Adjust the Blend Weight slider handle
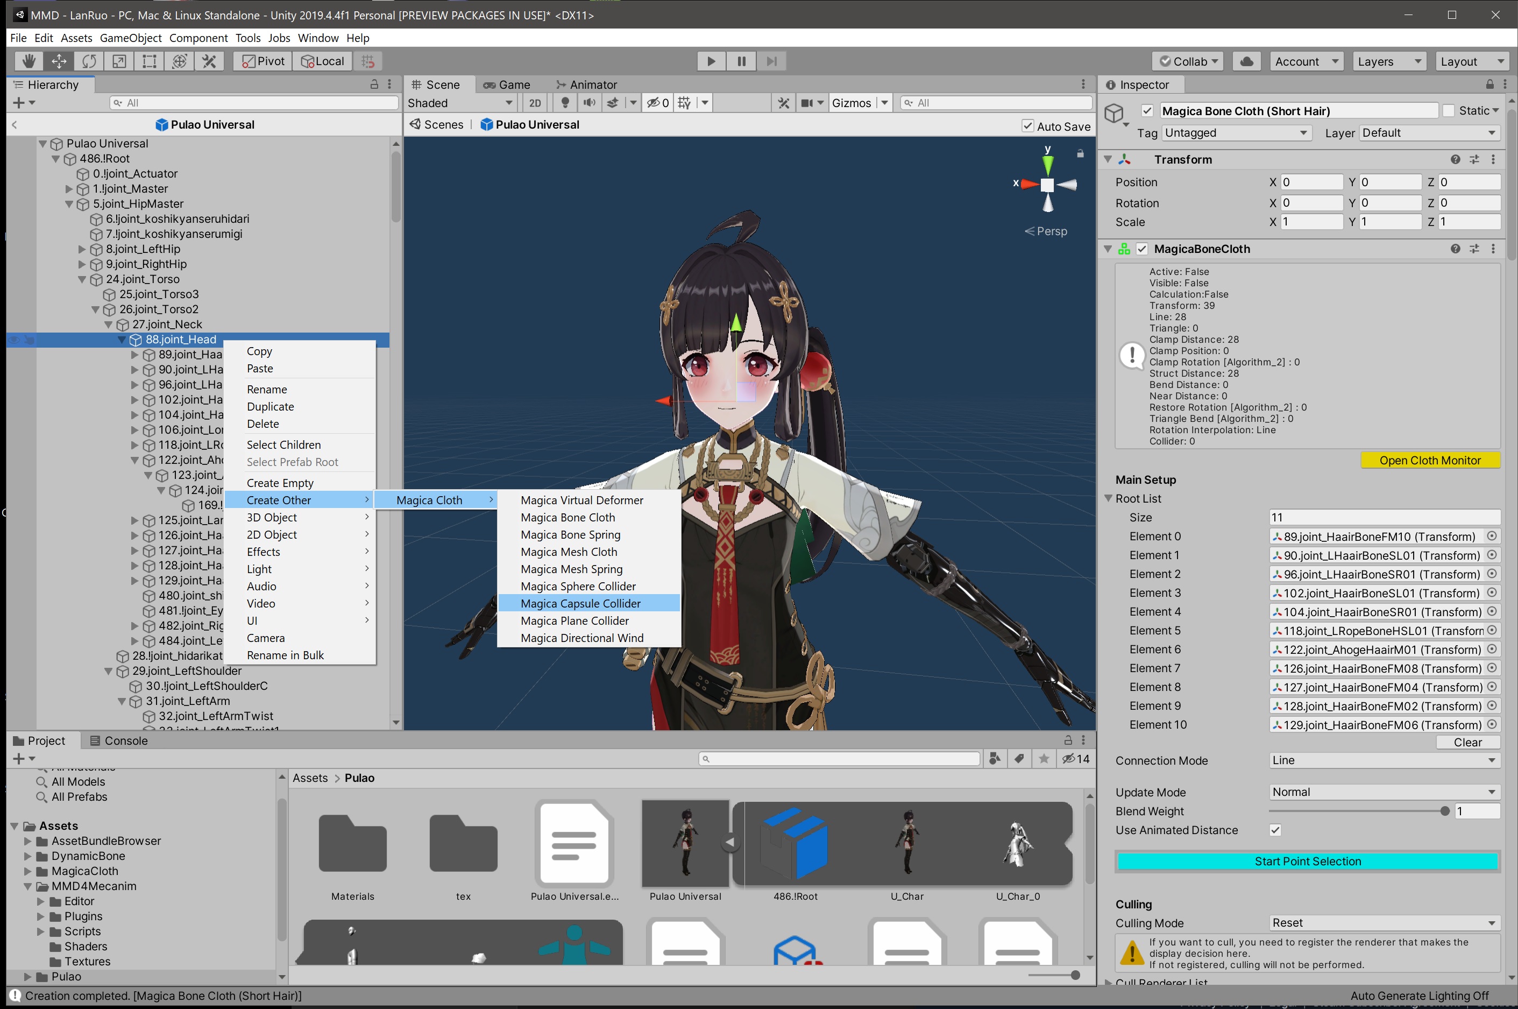1518x1009 pixels. [x=1445, y=812]
